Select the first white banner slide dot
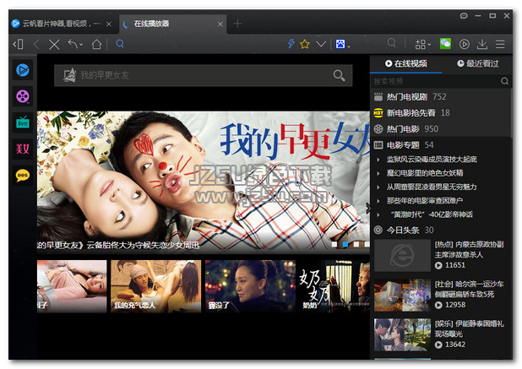Viewport: 522px width, 369px height. pyautogui.click(x=334, y=245)
